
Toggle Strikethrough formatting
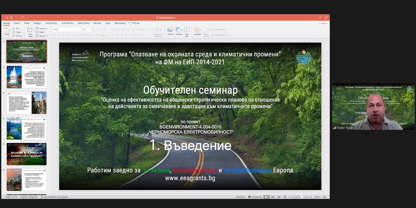pyautogui.click(x=68, y=35)
